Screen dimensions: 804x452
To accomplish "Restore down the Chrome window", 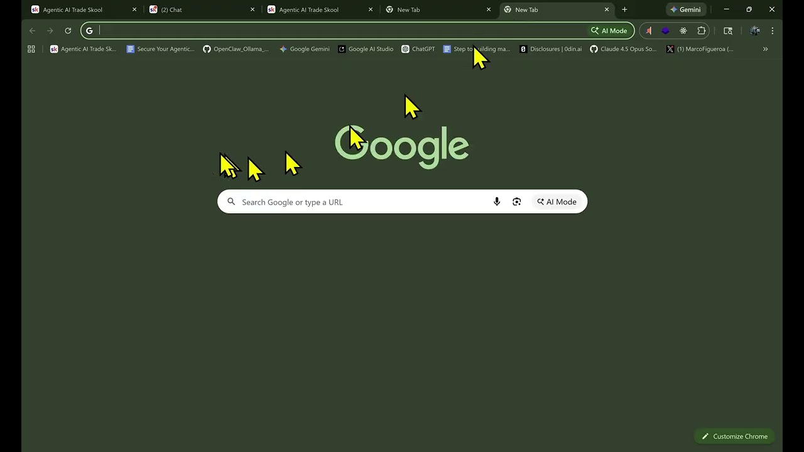I will tap(749, 9).
